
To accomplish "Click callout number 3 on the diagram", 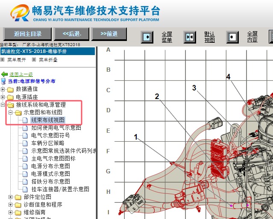I will pyautogui.click(x=194, y=88).
